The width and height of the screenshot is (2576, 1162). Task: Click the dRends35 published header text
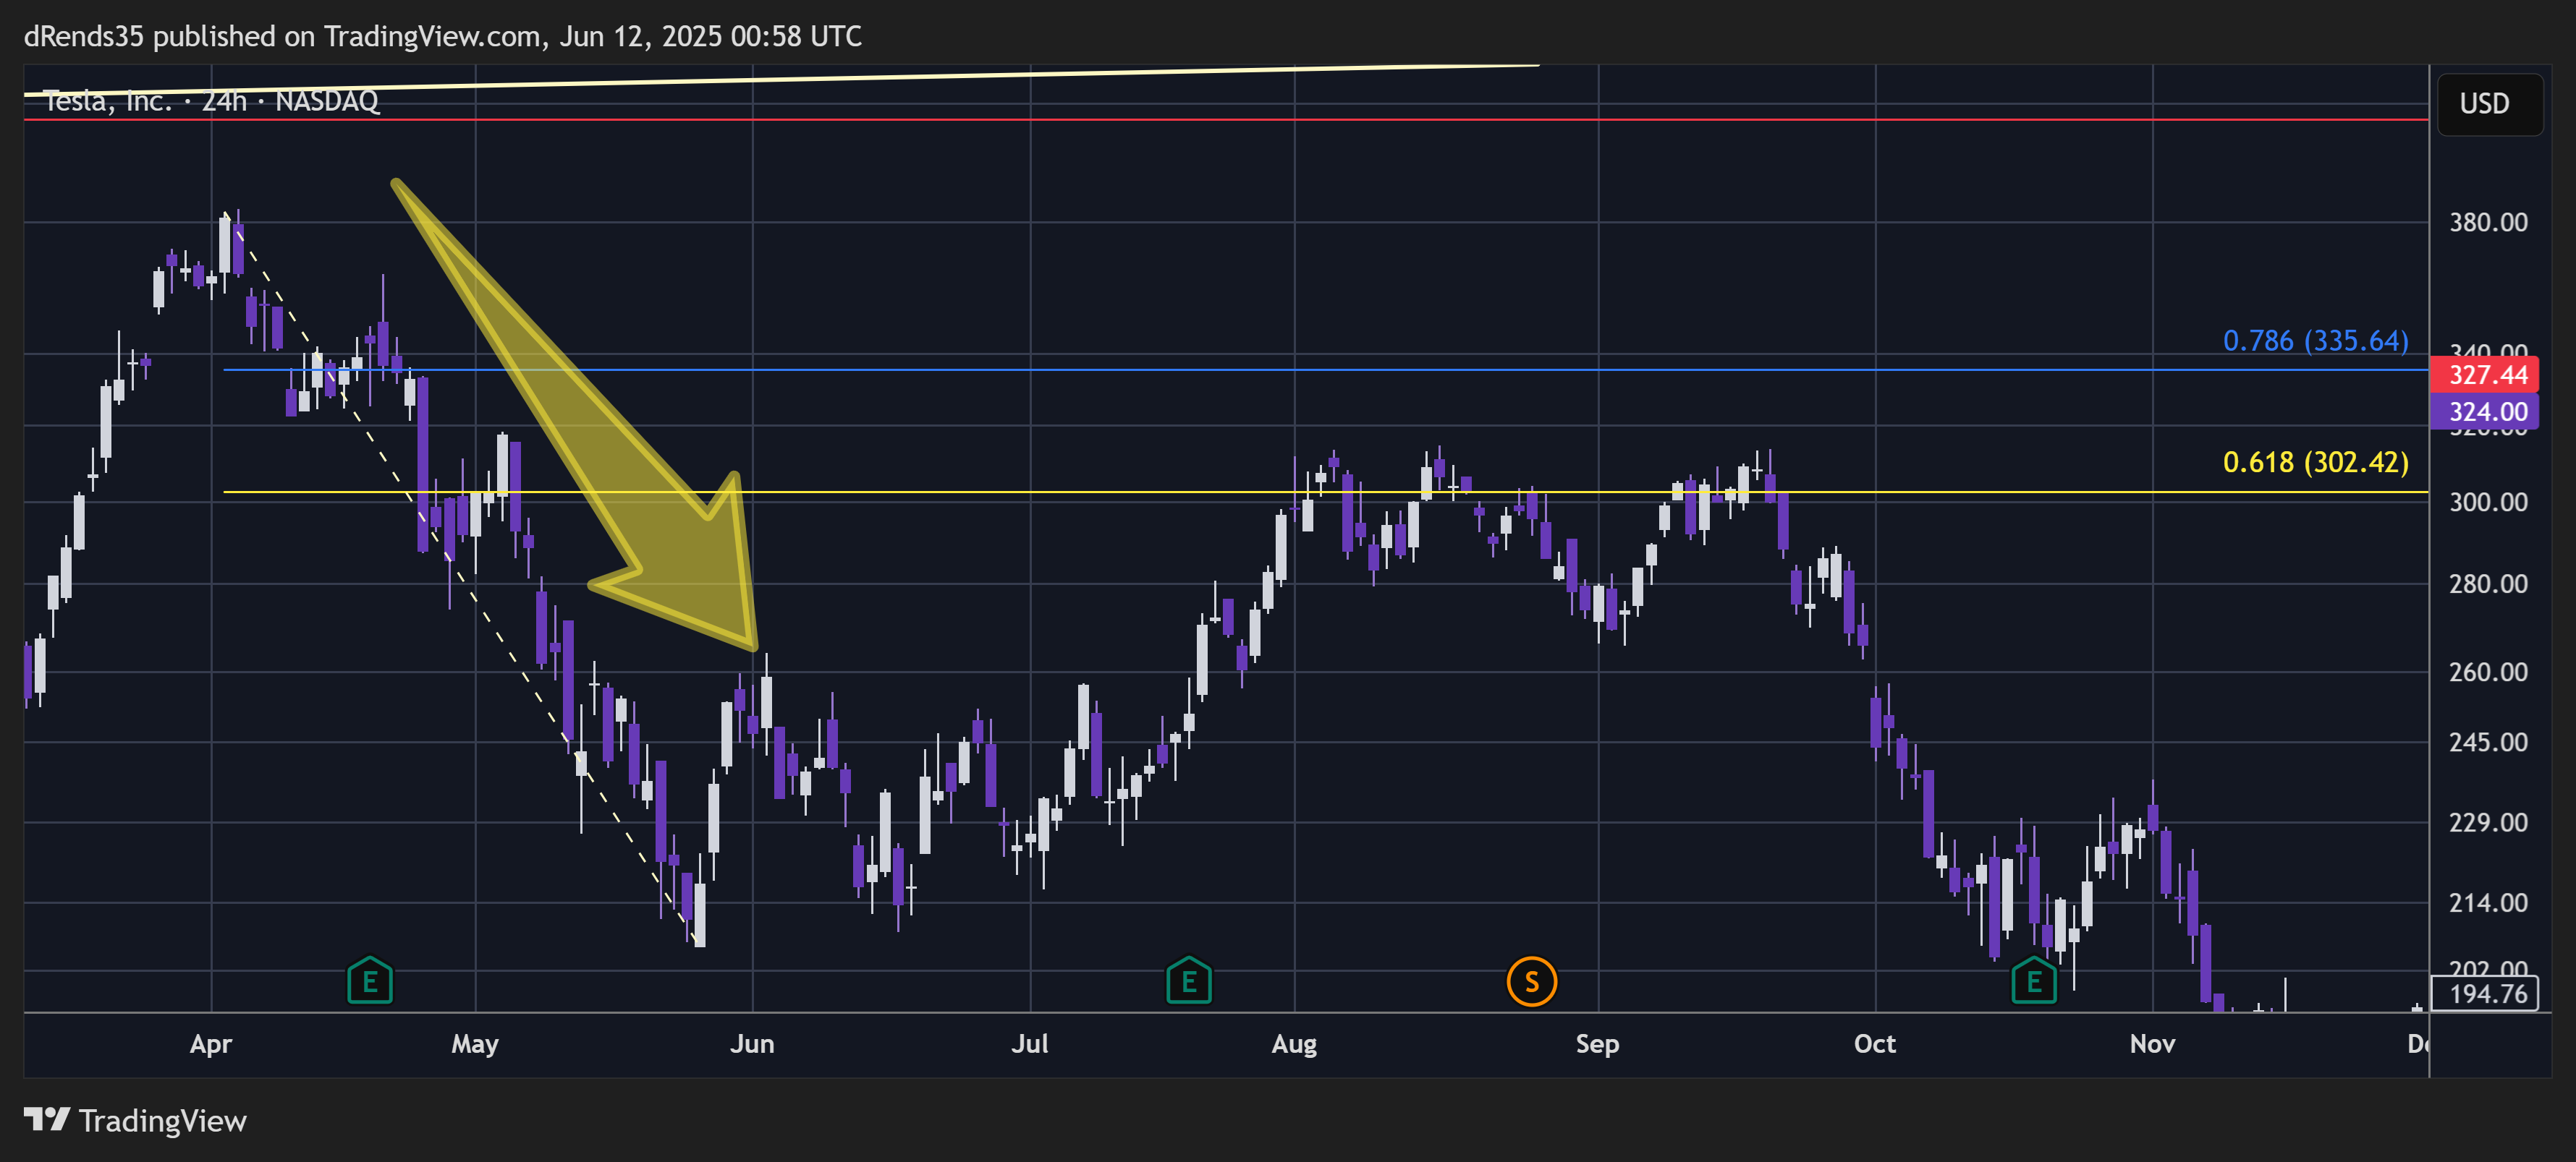click(x=442, y=36)
